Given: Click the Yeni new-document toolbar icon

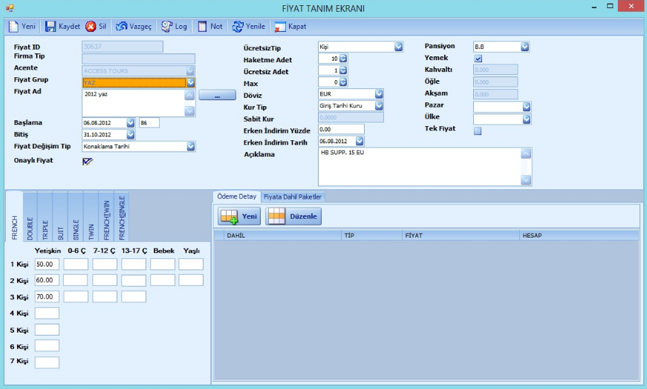Looking at the screenshot, I should [13, 27].
